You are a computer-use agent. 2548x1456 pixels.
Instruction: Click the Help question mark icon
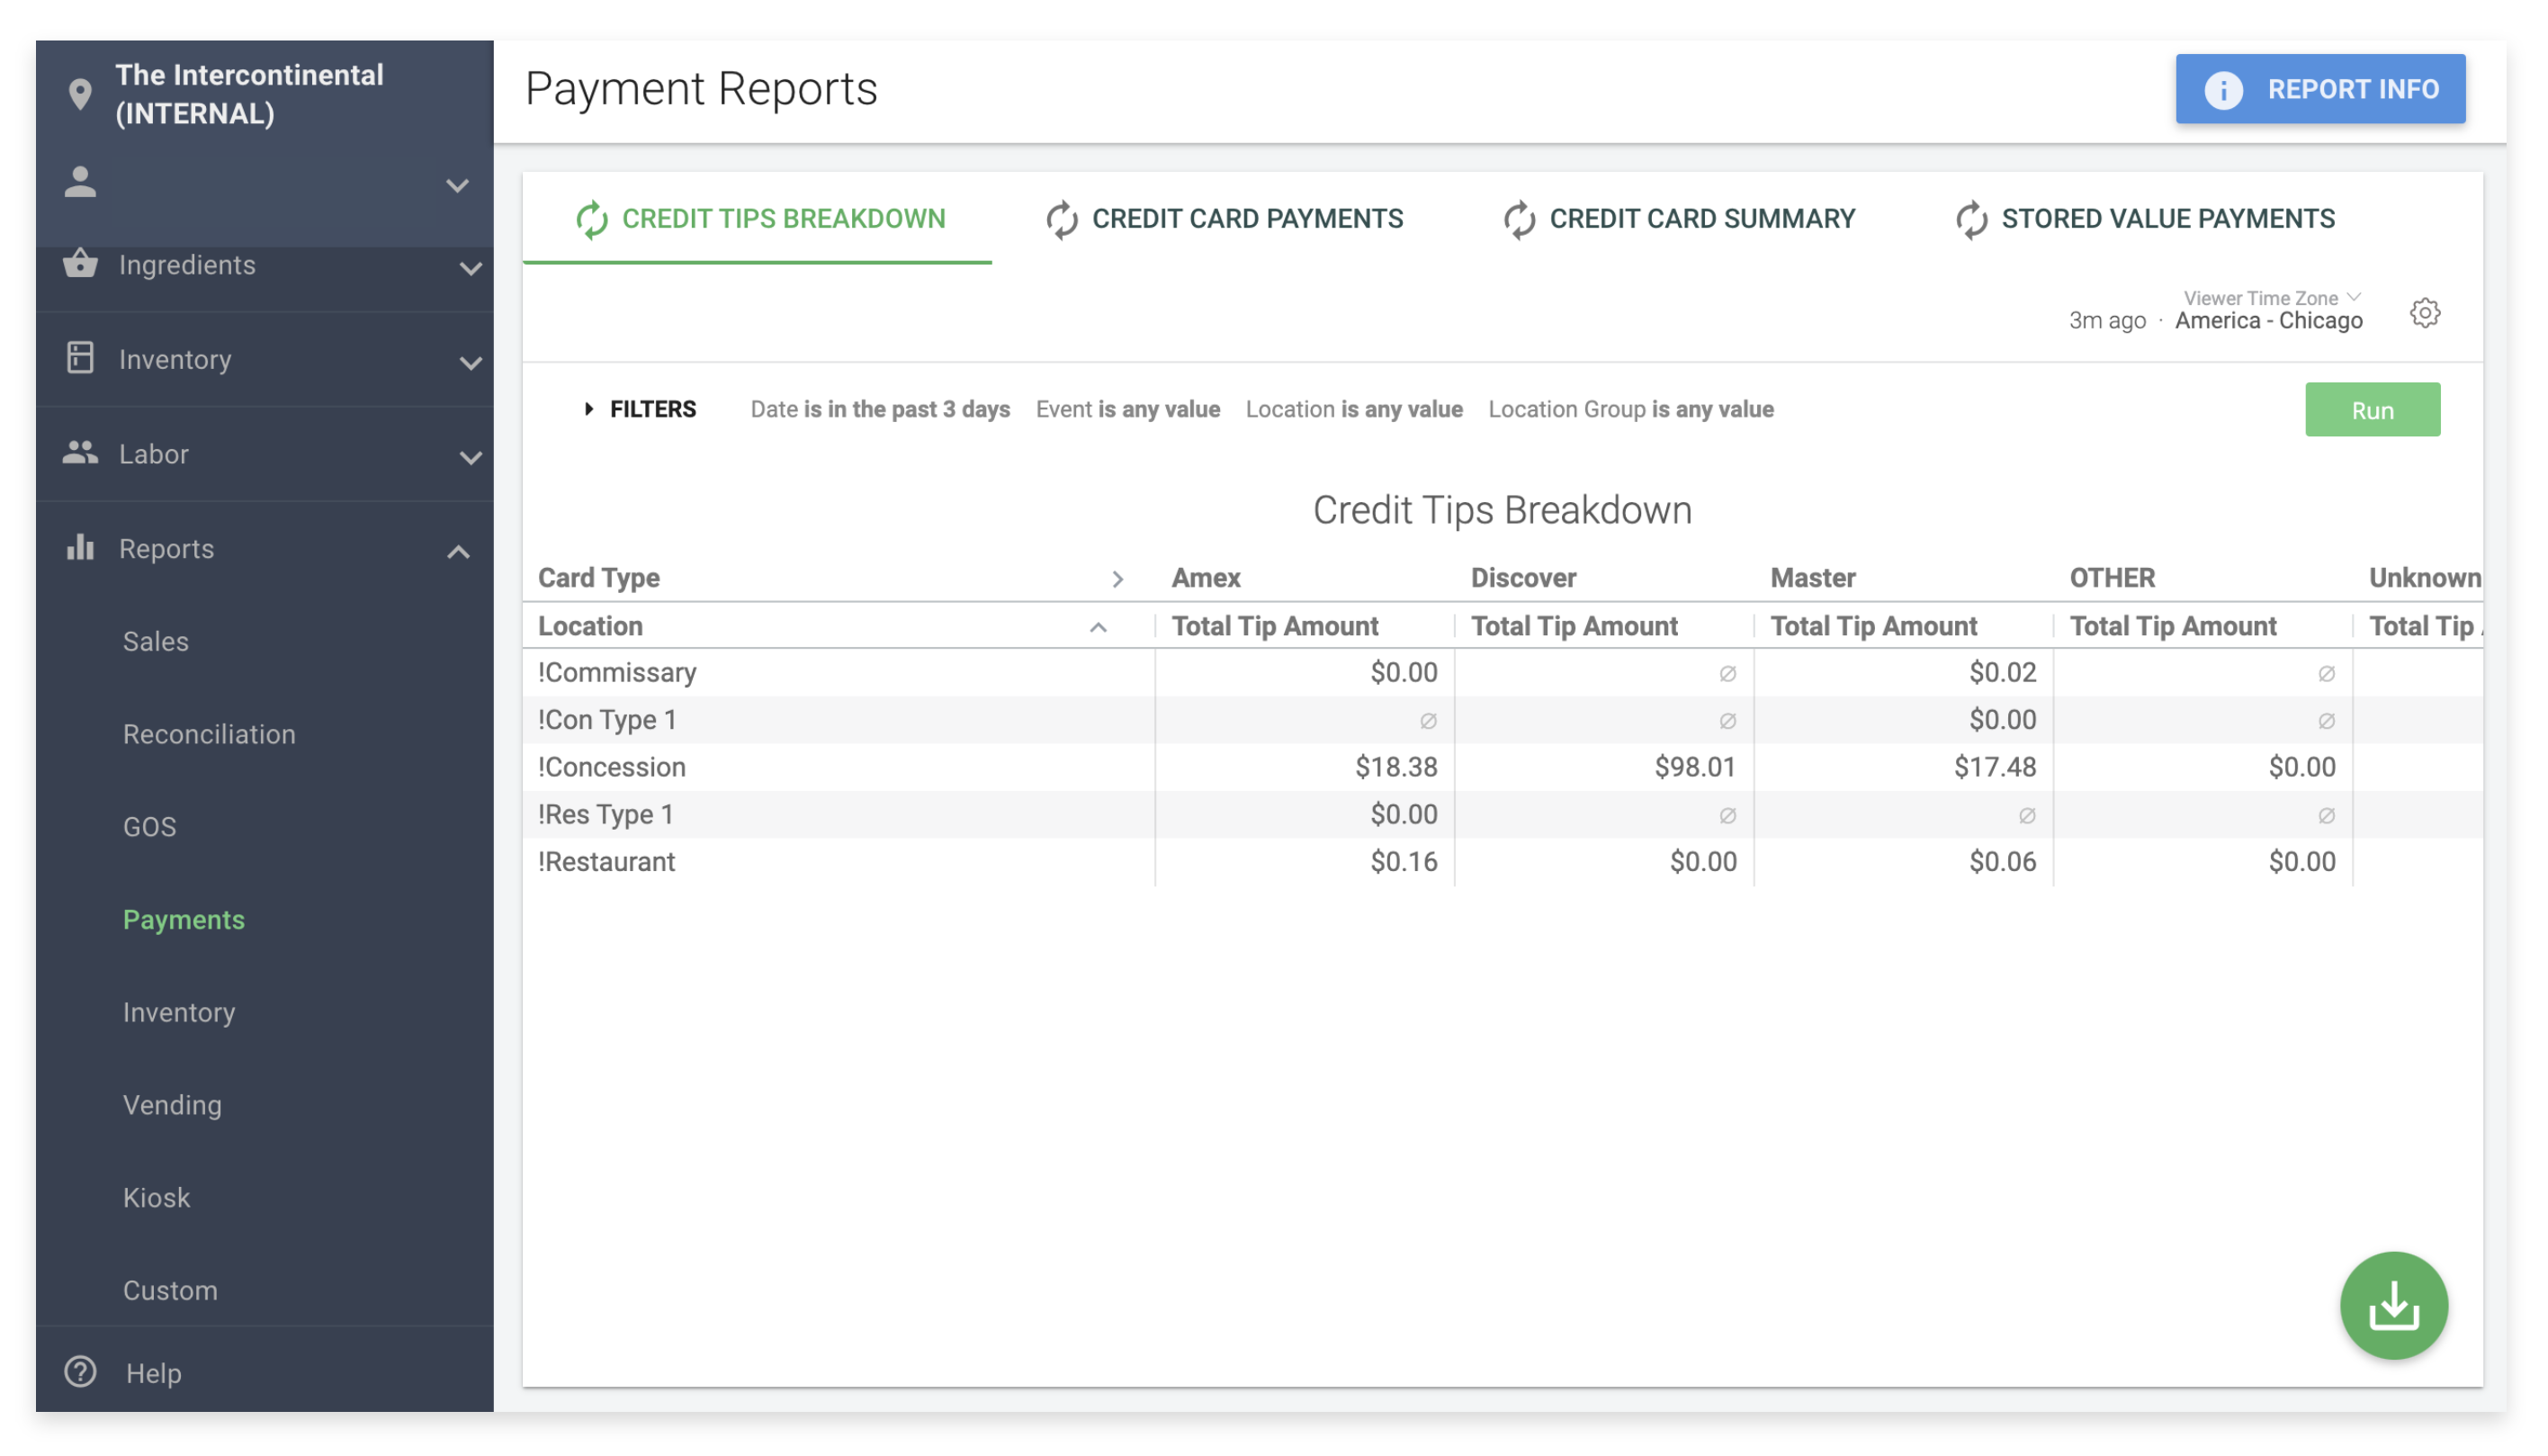(80, 1373)
